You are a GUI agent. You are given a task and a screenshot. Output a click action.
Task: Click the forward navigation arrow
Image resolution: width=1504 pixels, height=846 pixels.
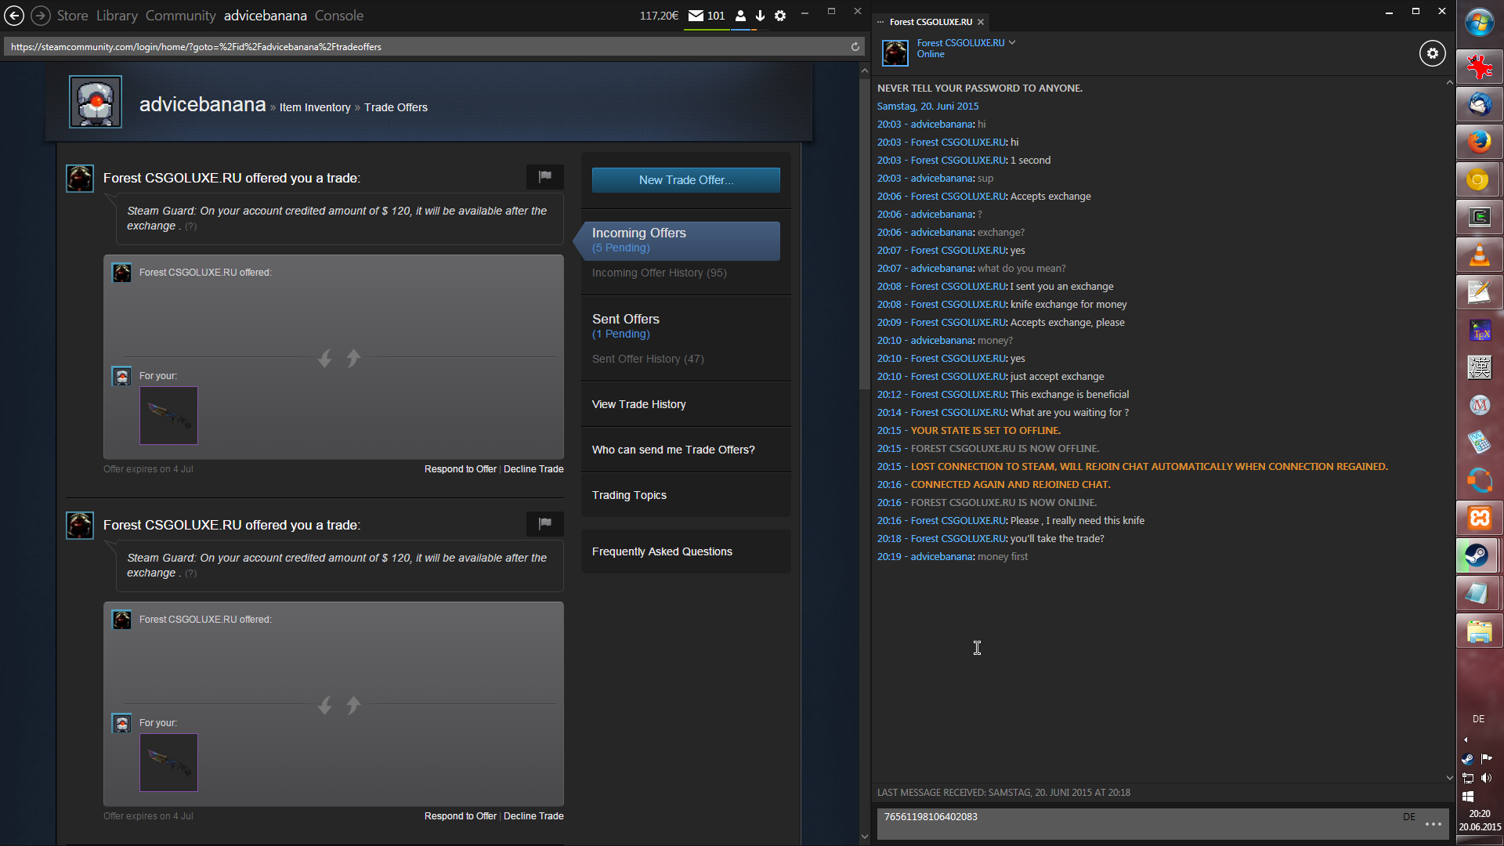click(x=41, y=15)
